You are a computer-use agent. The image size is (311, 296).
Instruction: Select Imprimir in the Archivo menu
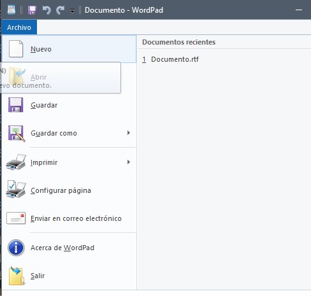pyautogui.click(x=69, y=162)
